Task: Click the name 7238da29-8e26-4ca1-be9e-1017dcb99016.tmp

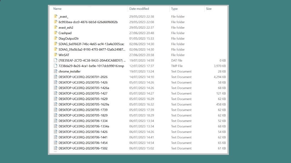Action: click(91, 66)
